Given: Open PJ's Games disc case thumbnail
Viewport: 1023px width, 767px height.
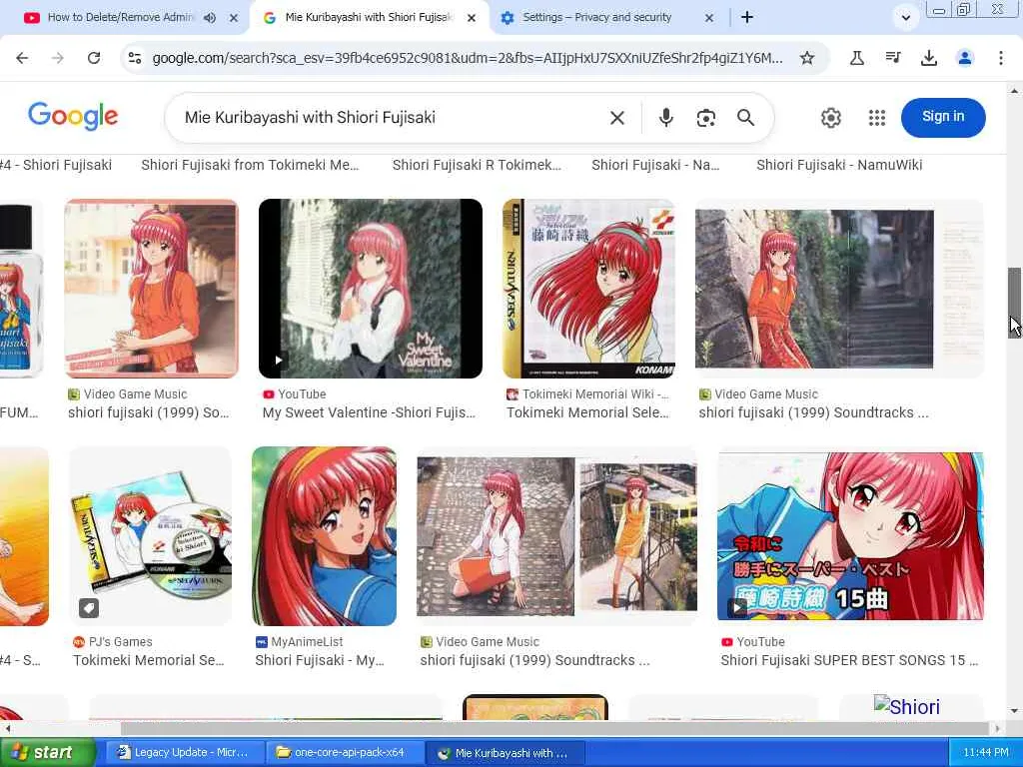Looking at the screenshot, I should pyautogui.click(x=151, y=536).
